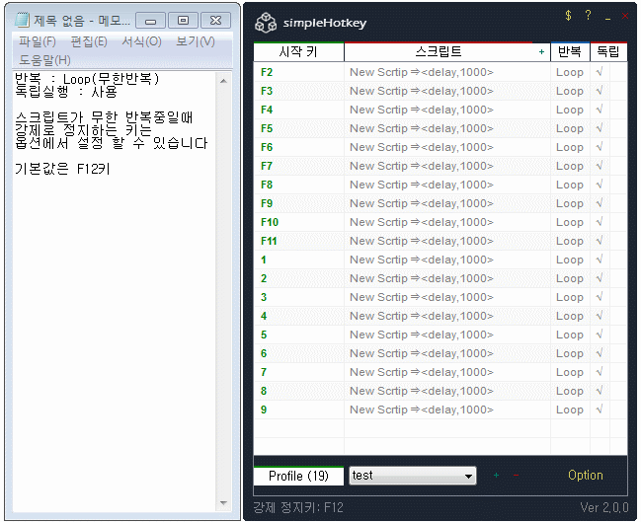The height and width of the screenshot is (522, 641).
Task: Click the 강제 정지키: F12 status text
Action: [298, 508]
